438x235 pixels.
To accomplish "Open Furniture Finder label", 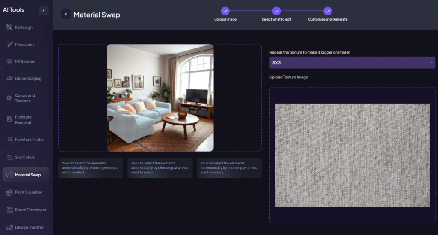I will pyautogui.click(x=30, y=140).
